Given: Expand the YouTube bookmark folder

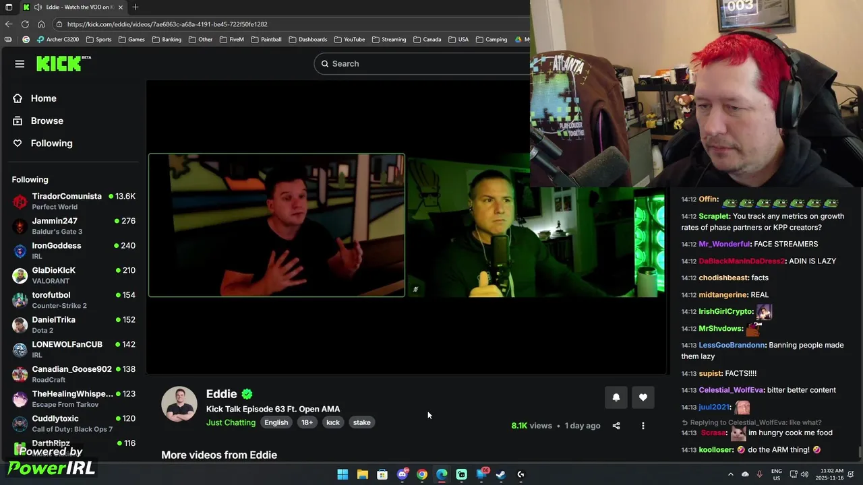Looking at the screenshot, I should tap(349, 39).
